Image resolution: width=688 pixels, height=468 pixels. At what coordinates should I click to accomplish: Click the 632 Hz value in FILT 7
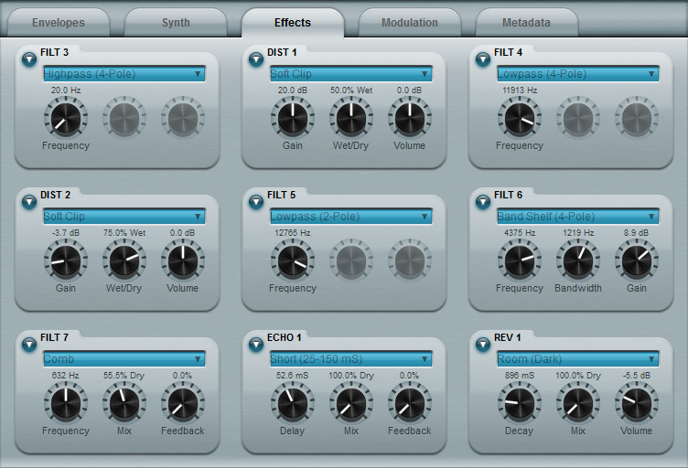(x=65, y=376)
